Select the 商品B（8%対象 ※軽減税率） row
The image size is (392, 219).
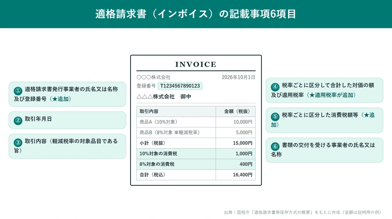click(x=196, y=133)
